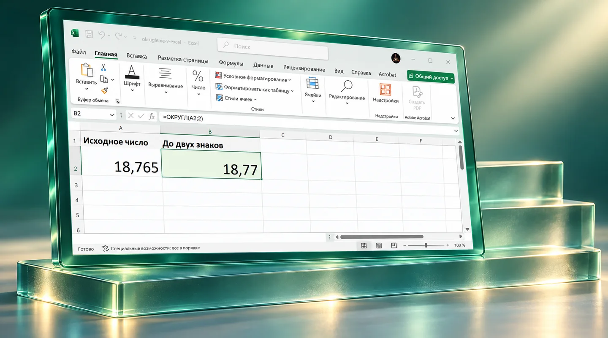Activate the Format Painter brush

click(104, 90)
